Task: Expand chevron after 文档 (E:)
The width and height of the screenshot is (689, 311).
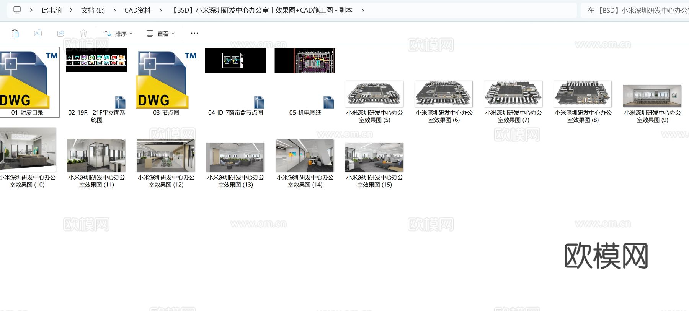Action: pyautogui.click(x=114, y=10)
